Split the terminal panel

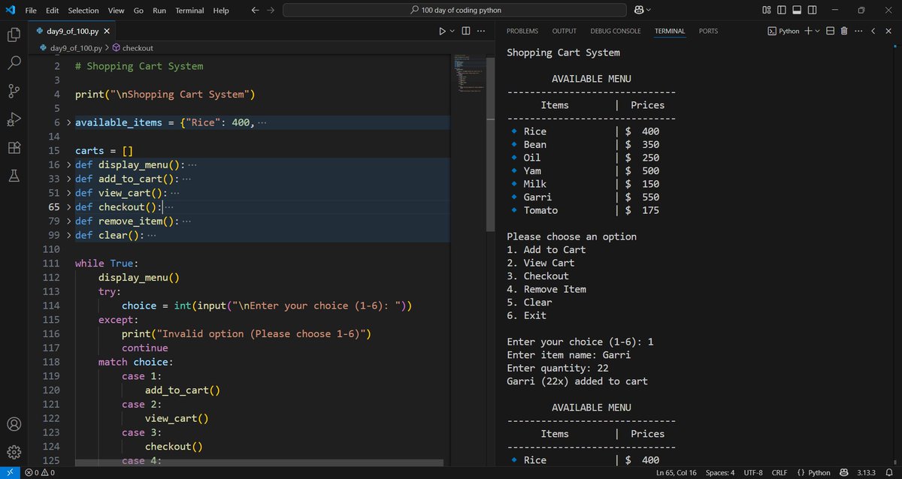pos(830,31)
